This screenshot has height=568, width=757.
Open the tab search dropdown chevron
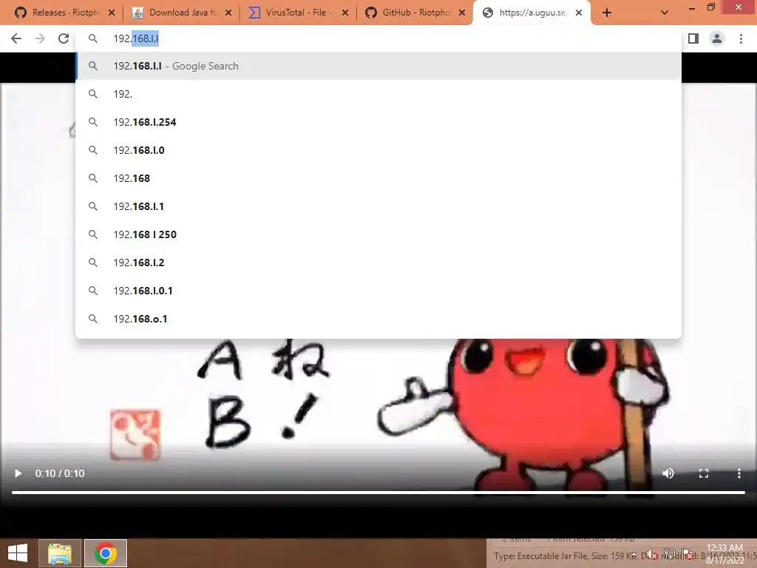(665, 13)
